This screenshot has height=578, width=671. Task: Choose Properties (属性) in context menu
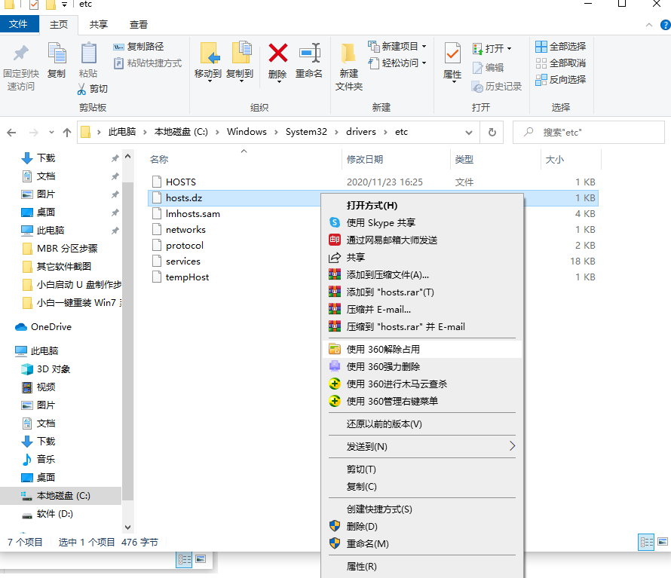pos(422,567)
